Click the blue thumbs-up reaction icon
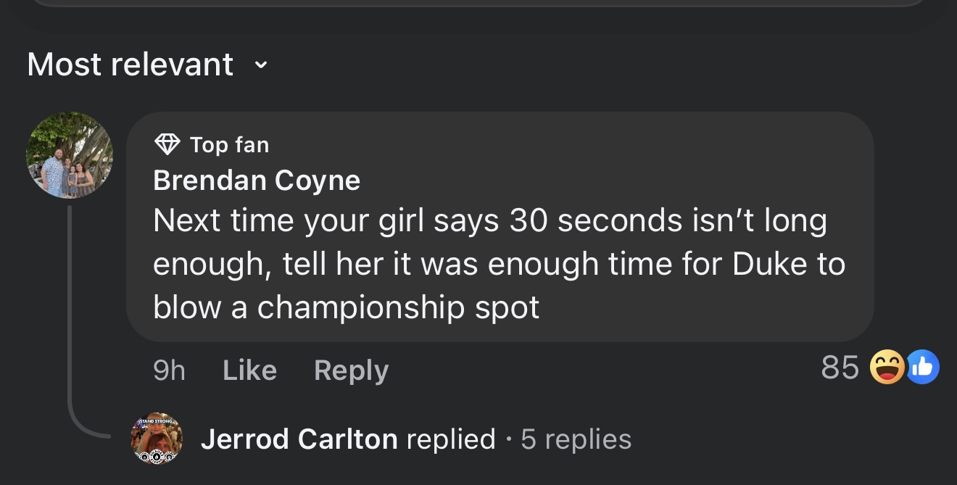 click(922, 367)
